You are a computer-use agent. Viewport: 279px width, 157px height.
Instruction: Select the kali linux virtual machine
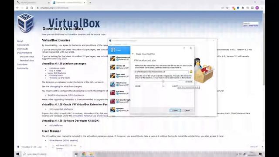[119, 92]
